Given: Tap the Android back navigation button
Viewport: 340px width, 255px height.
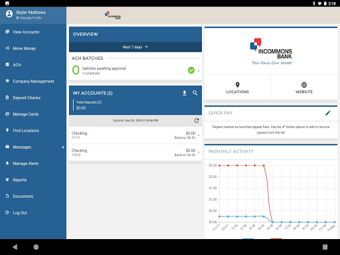Looking at the screenshot, I should point(15,247).
